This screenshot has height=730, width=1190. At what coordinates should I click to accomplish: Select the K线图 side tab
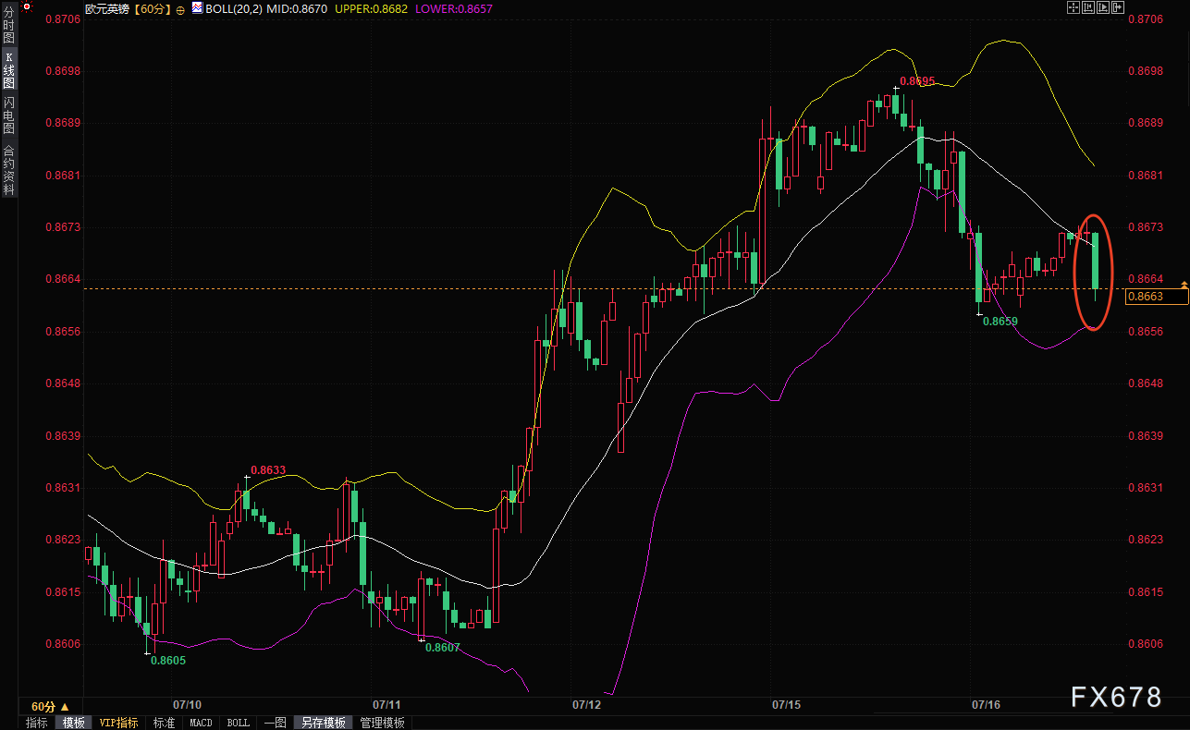click(8, 75)
